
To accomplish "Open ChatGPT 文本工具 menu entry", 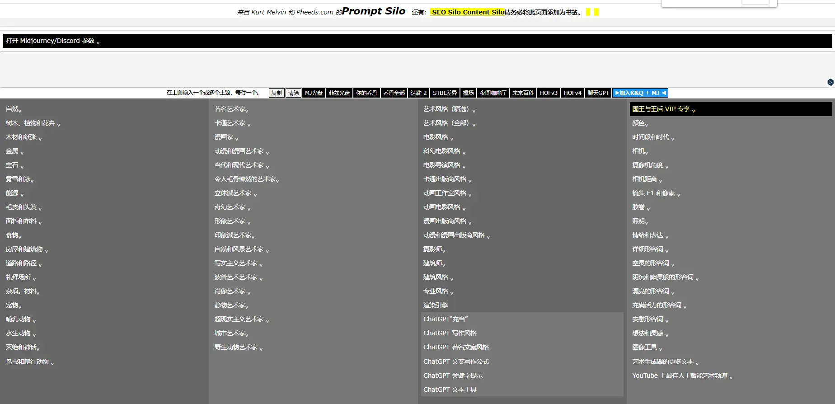I will [450, 390].
